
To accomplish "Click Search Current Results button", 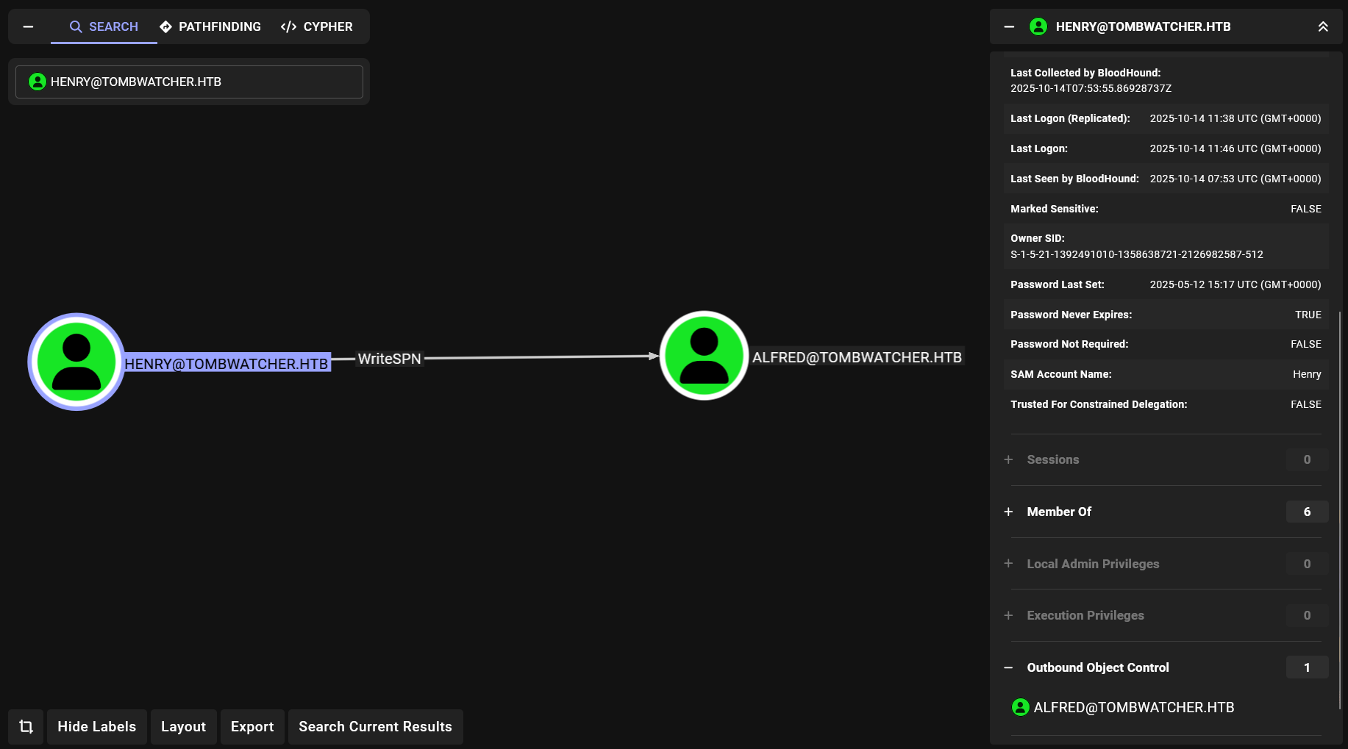I will tap(375, 726).
